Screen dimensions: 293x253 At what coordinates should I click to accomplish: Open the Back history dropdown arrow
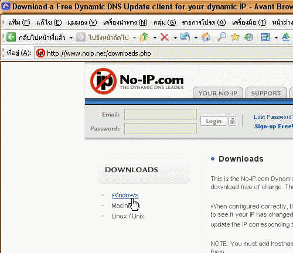coord(71,37)
